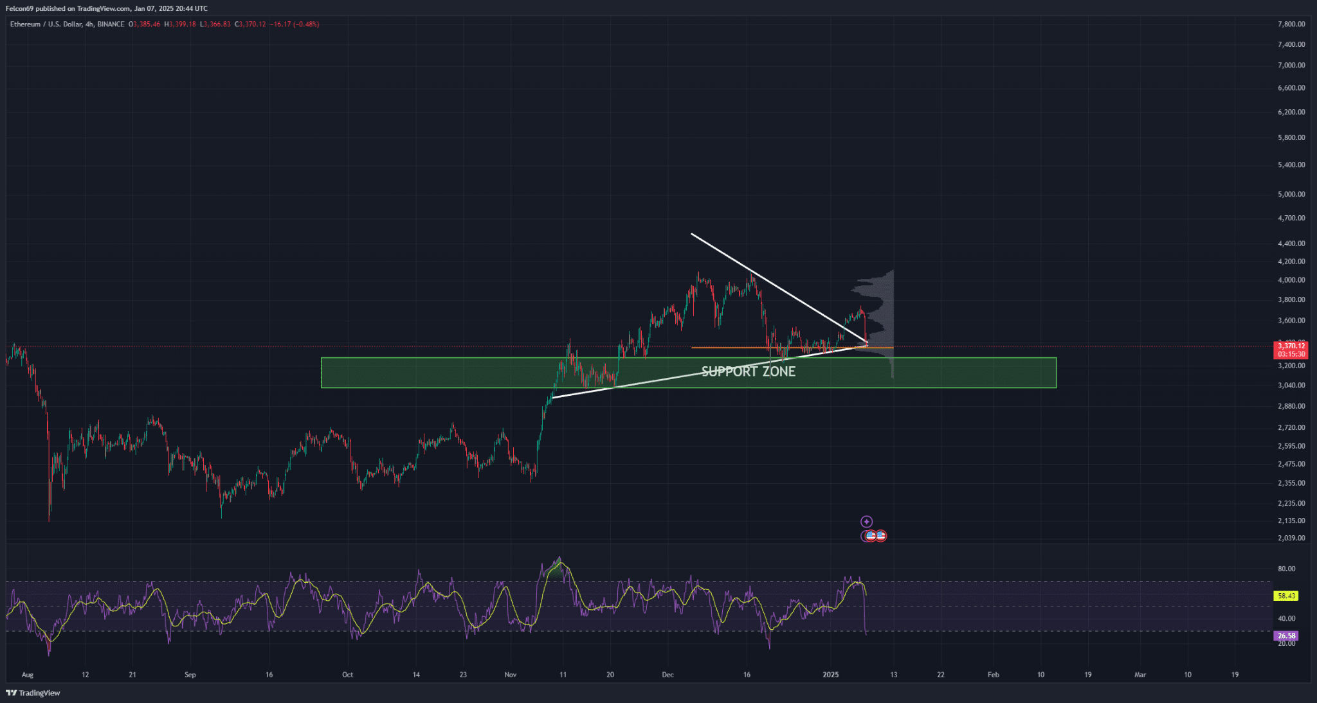The image size is (1317, 703).
Task: Click the 80.00 RSI axis label
Action: (1286, 569)
